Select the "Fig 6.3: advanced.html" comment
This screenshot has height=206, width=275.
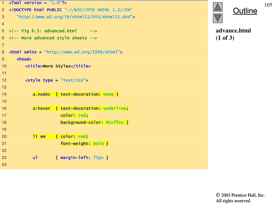[x=53, y=31]
